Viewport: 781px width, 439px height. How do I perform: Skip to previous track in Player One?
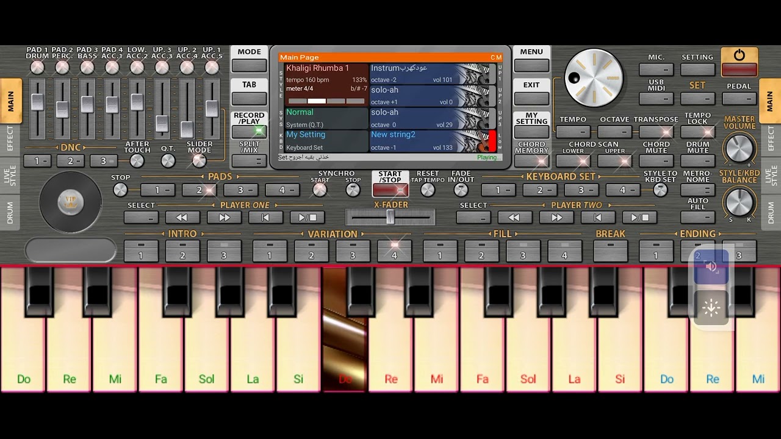[x=265, y=217]
